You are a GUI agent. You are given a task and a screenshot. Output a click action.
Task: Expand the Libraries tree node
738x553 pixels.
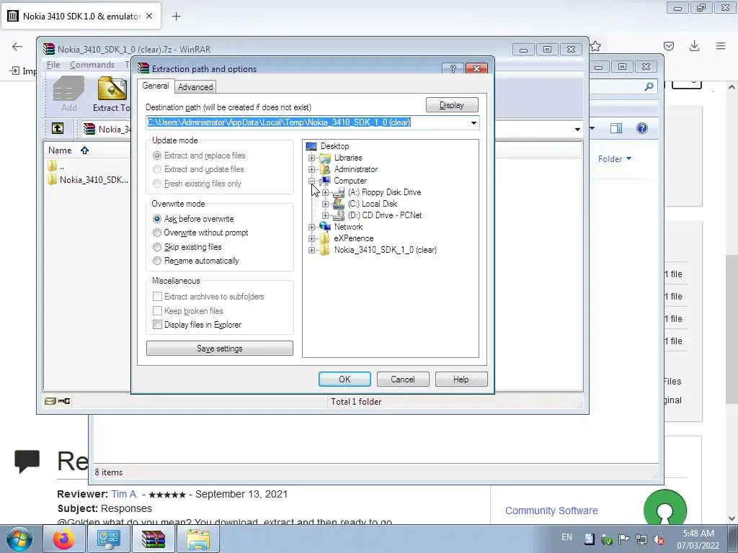click(x=311, y=158)
